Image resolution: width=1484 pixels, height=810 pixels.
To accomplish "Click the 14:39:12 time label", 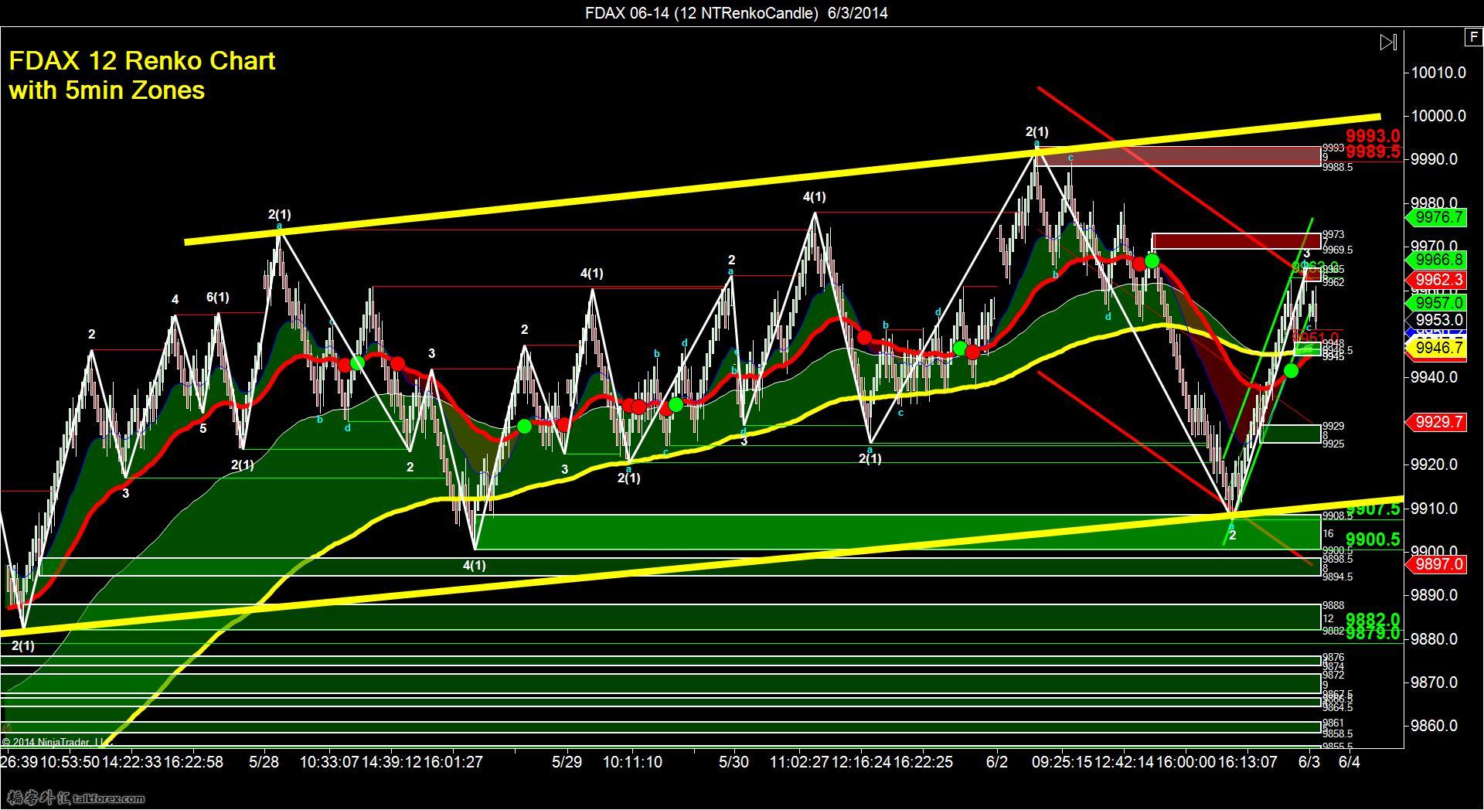I will (x=391, y=761).
